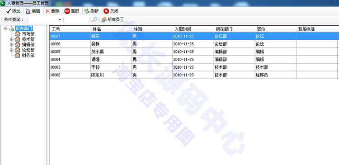
Task: Select the row with 工号 10006
Action: click(194, 44)
